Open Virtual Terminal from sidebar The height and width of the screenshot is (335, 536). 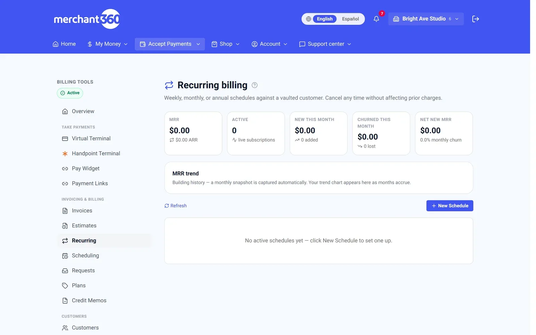pos(105,139)
